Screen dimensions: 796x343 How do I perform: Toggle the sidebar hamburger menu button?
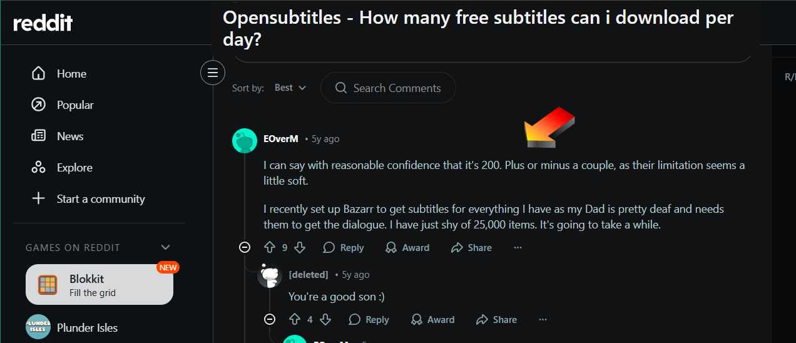click(212, 73)
